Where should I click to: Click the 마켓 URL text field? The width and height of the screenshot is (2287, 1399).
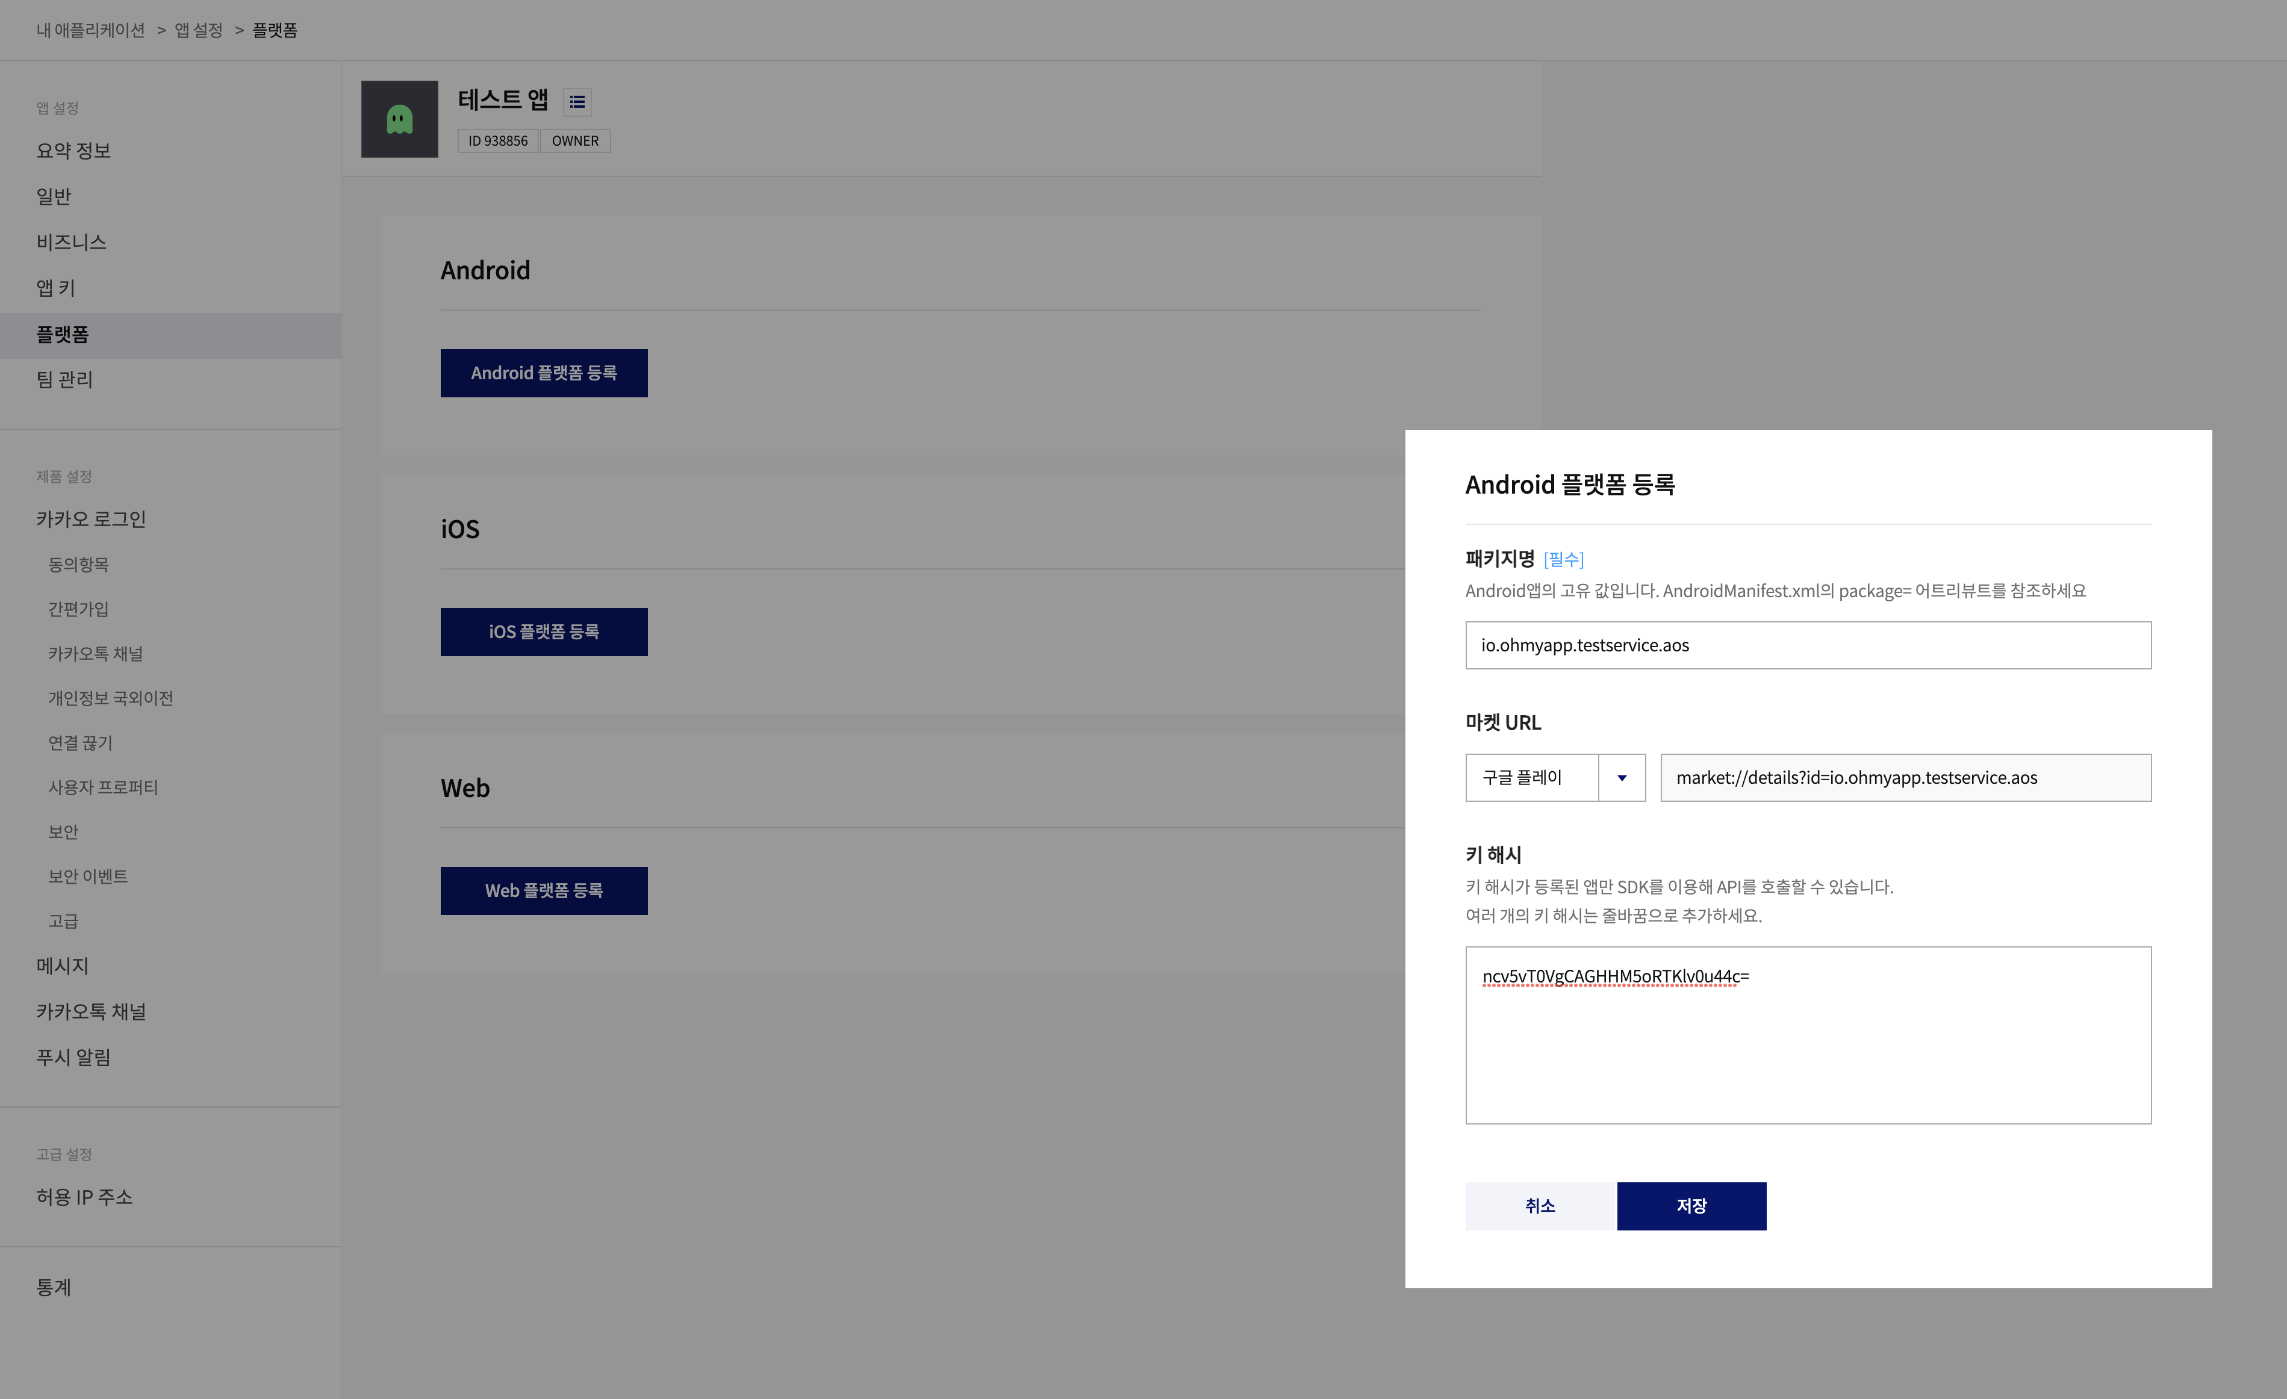pos(1905,777)
